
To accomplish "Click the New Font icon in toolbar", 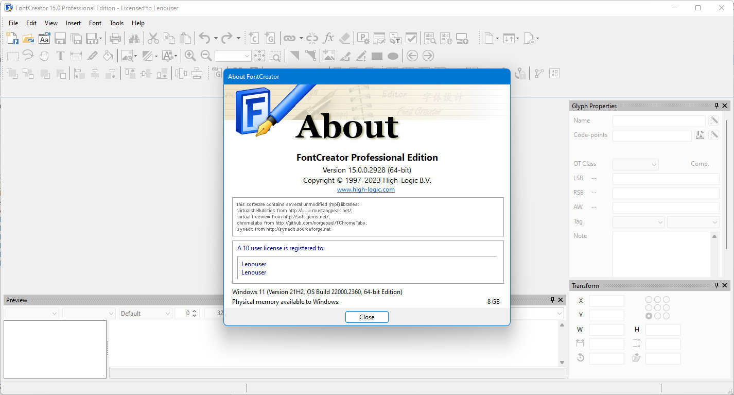I will point(12,38).
